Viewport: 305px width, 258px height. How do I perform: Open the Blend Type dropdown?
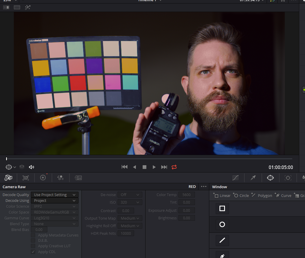tap(55, 224)
